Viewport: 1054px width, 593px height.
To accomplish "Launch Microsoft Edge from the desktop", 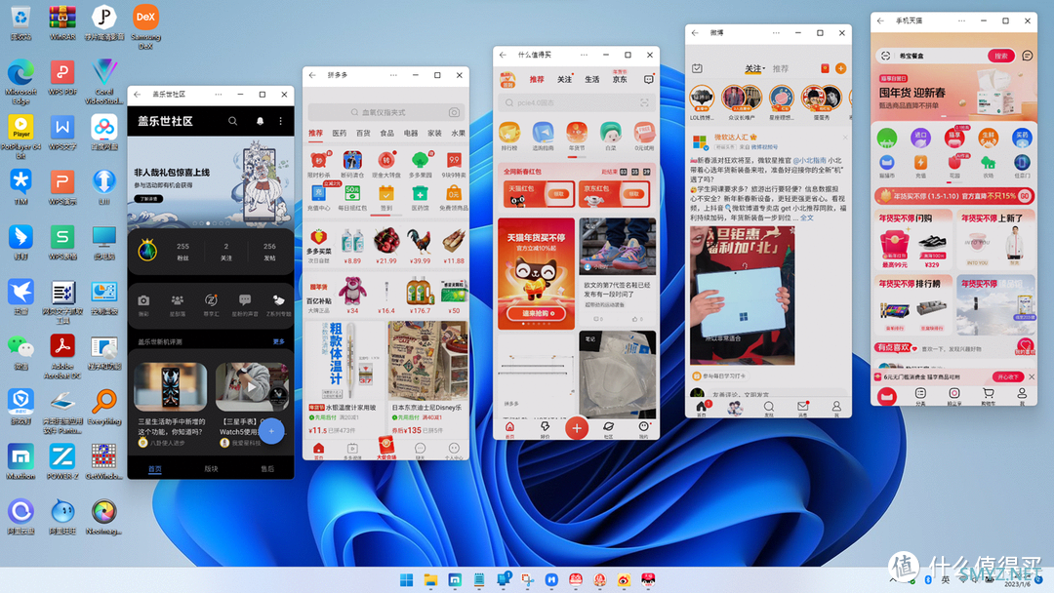I will [20, 81].
